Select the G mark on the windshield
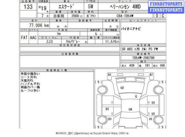 coord(136,96)
